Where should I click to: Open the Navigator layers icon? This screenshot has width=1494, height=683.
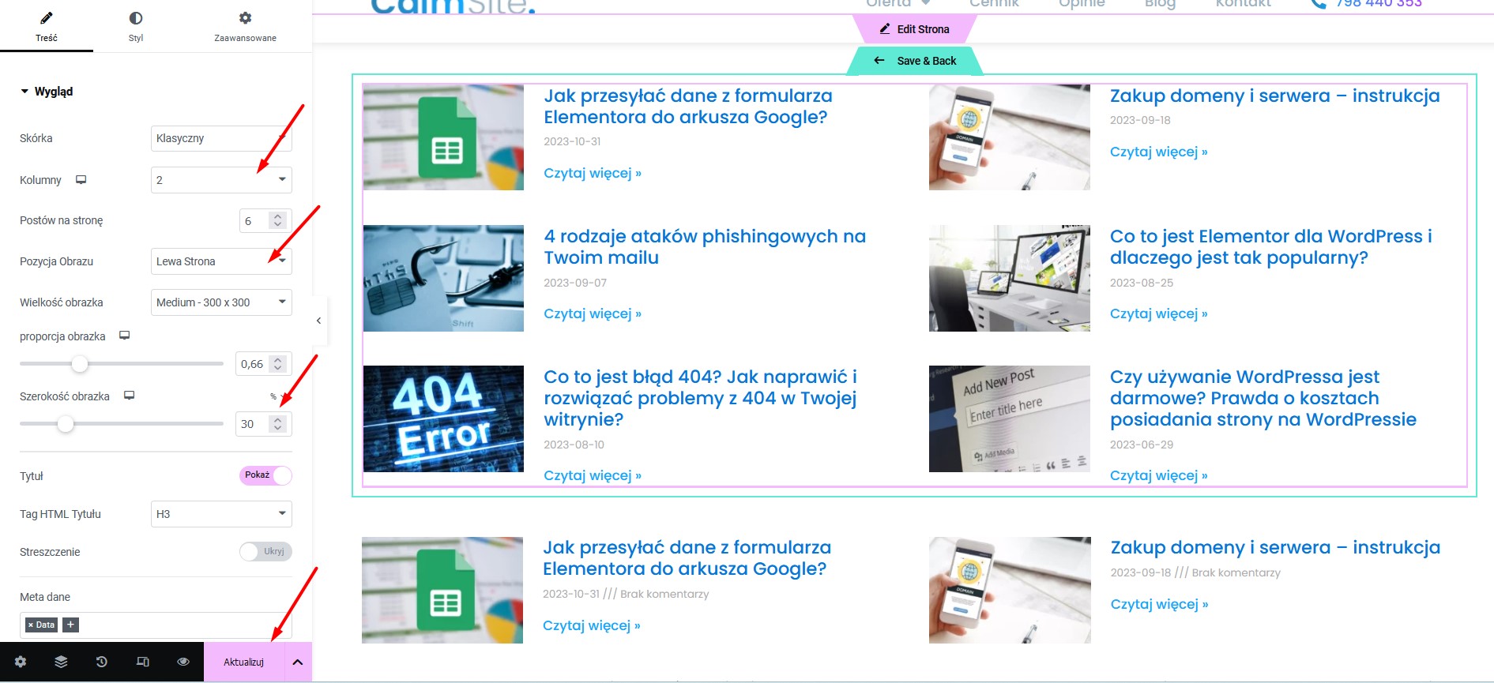(x=61, y=662)
